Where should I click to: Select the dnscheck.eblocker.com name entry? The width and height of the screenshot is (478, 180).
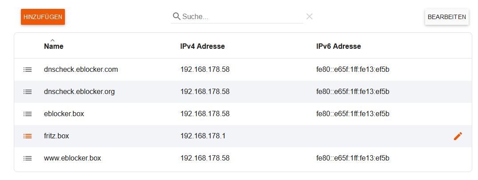(81, 70)
